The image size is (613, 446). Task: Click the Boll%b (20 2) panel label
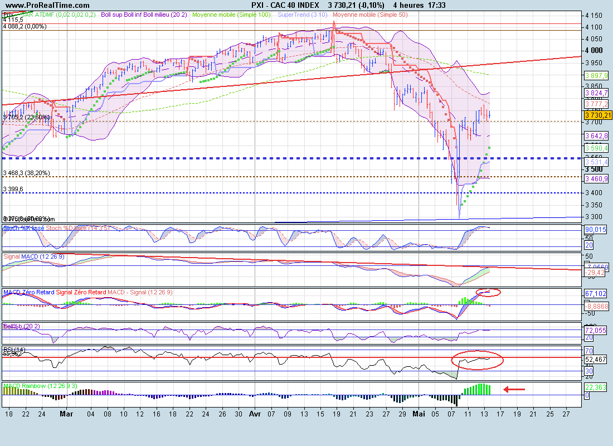point(22,326)
